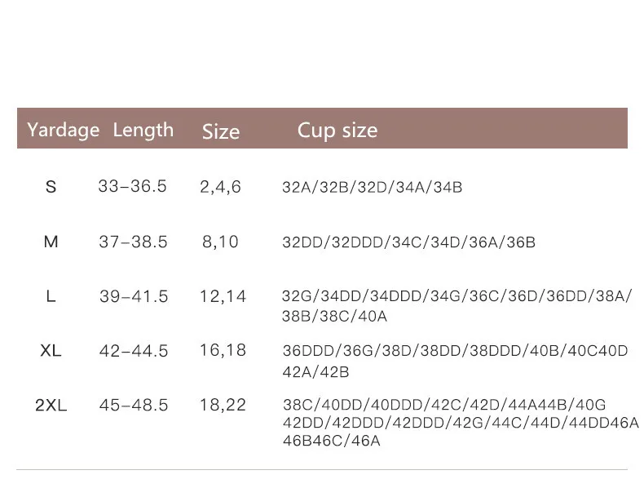Click the Size column header
This screenshot has width=644, height=497.
221,132
